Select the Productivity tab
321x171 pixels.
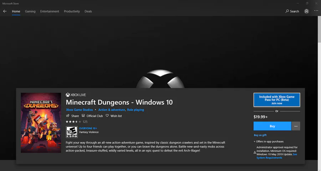click(x=72, y=11)
